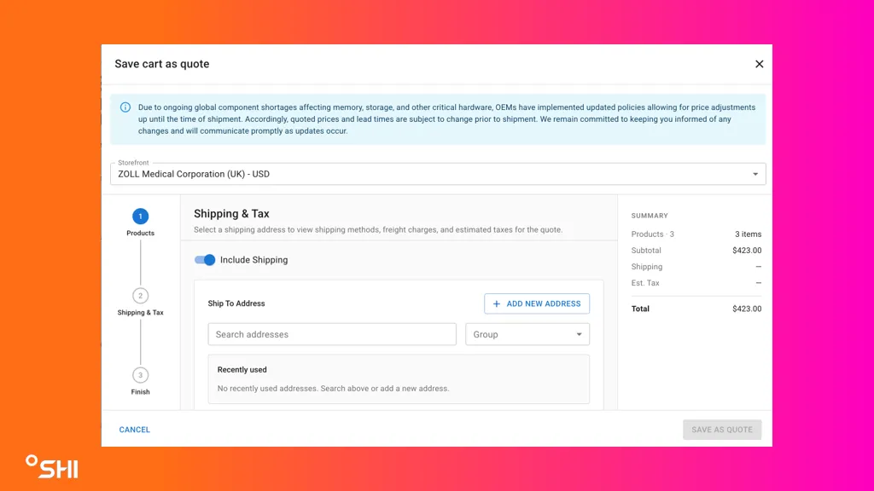Click the Total amount in summary
874x491 pixels.
click(x=747, y=309)
